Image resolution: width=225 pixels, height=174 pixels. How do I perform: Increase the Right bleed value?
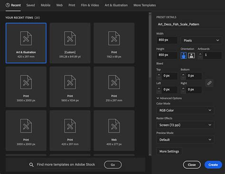click(183, 88)
